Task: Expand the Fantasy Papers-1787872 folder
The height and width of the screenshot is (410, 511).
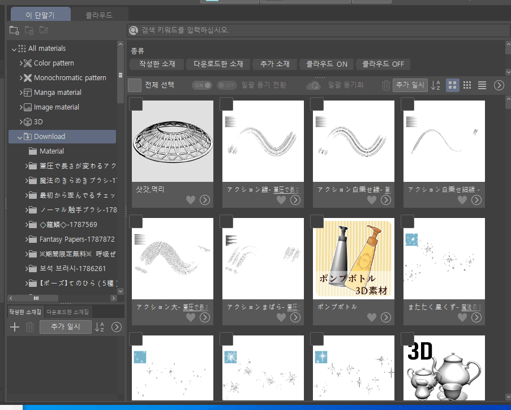Action: (x=27, y=239)
